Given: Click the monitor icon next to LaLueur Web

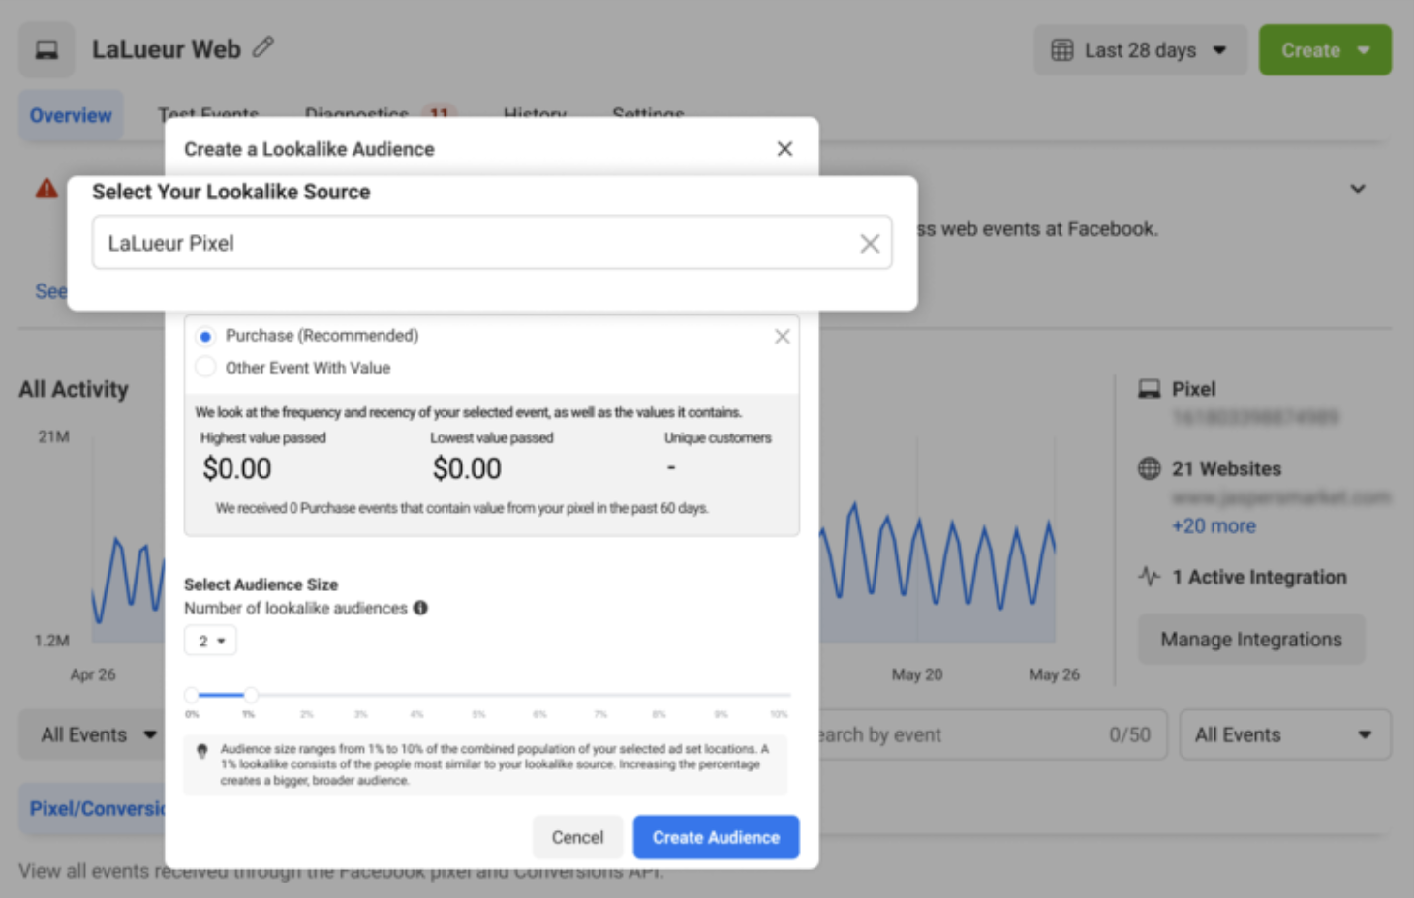Looking at the screenshot, I should (x=46, y=50).
